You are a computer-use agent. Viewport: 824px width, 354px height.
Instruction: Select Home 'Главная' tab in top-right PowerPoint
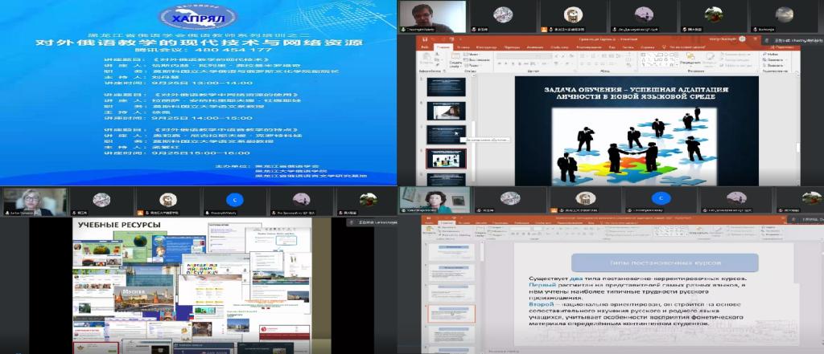[443, 46]
